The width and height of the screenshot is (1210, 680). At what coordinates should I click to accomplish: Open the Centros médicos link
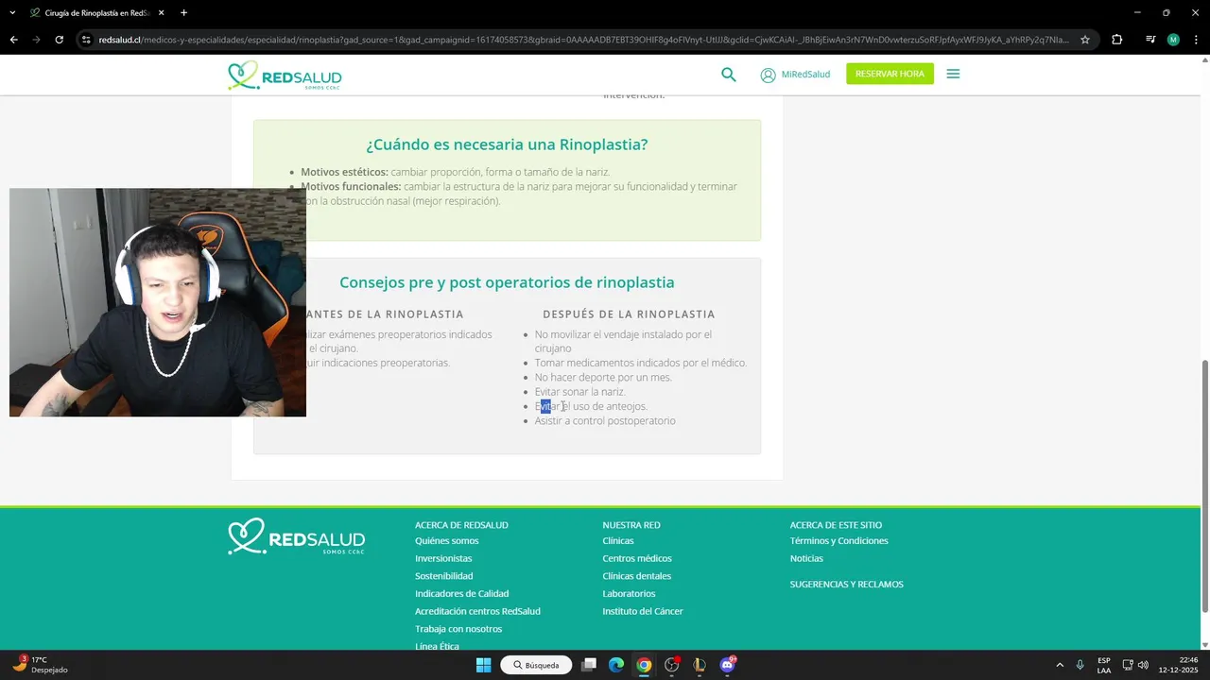(637, 558)
